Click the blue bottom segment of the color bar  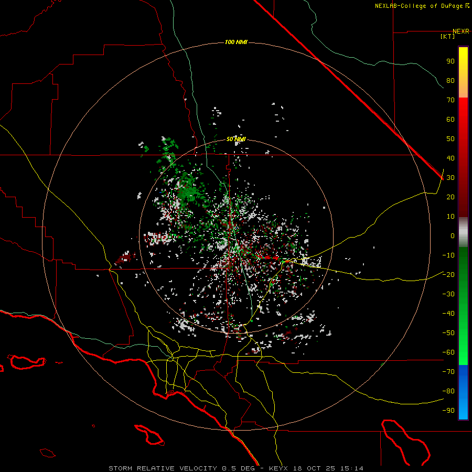coord(463,392)
